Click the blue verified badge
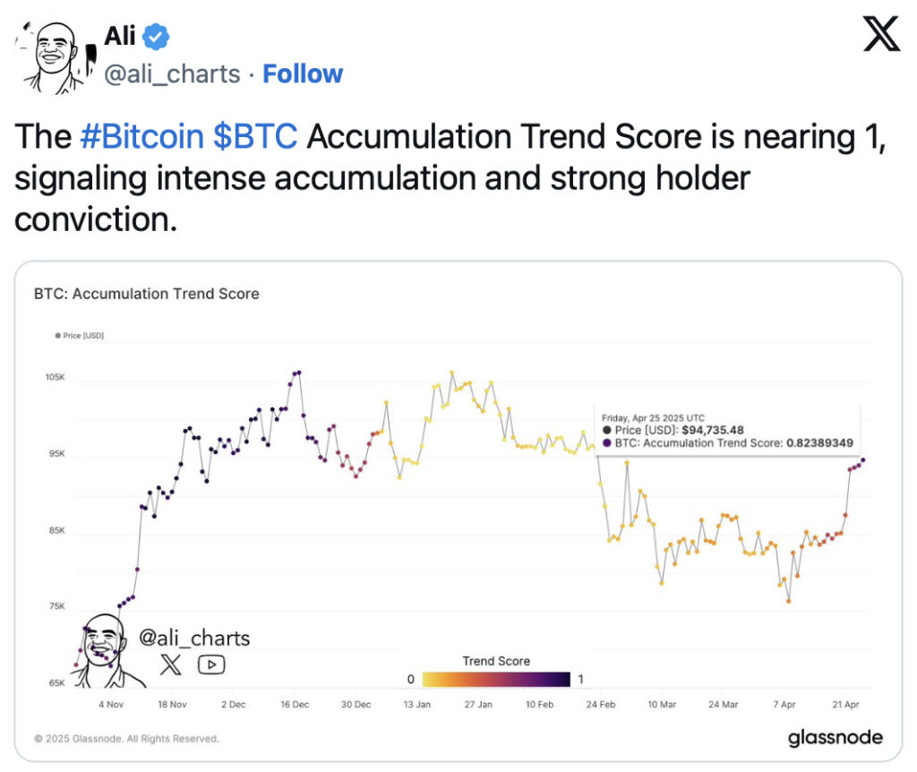The height and width of the screenshot is (772, 917). 156,37
